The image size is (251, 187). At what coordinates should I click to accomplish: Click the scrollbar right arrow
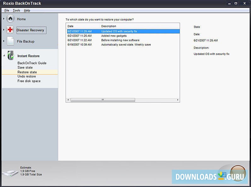point(178,100)
